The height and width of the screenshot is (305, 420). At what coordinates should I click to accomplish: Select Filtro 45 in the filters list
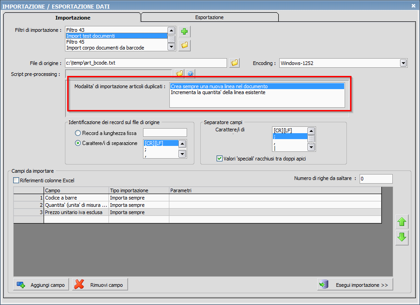coord(117,42)
